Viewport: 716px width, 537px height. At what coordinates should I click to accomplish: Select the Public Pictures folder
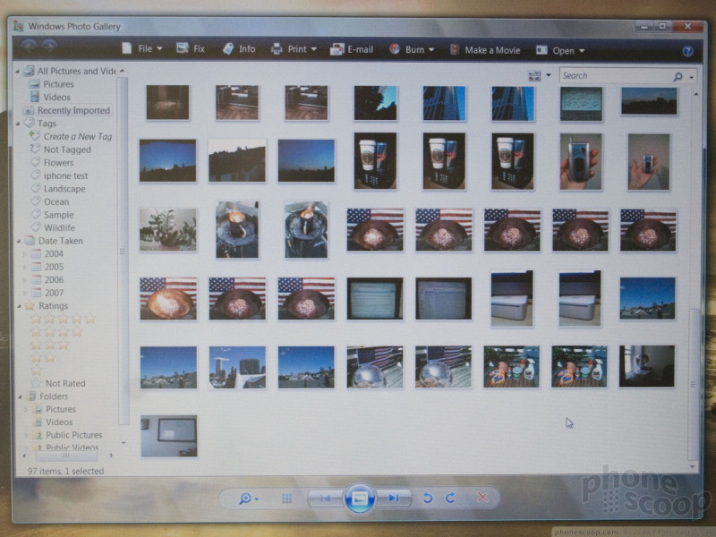pos(73,435)
